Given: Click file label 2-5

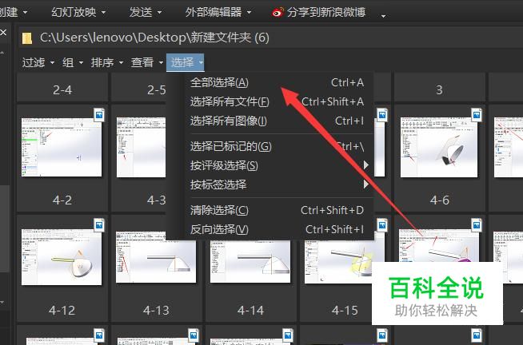Looking at the screenshot, I should [x=157, y=90].
